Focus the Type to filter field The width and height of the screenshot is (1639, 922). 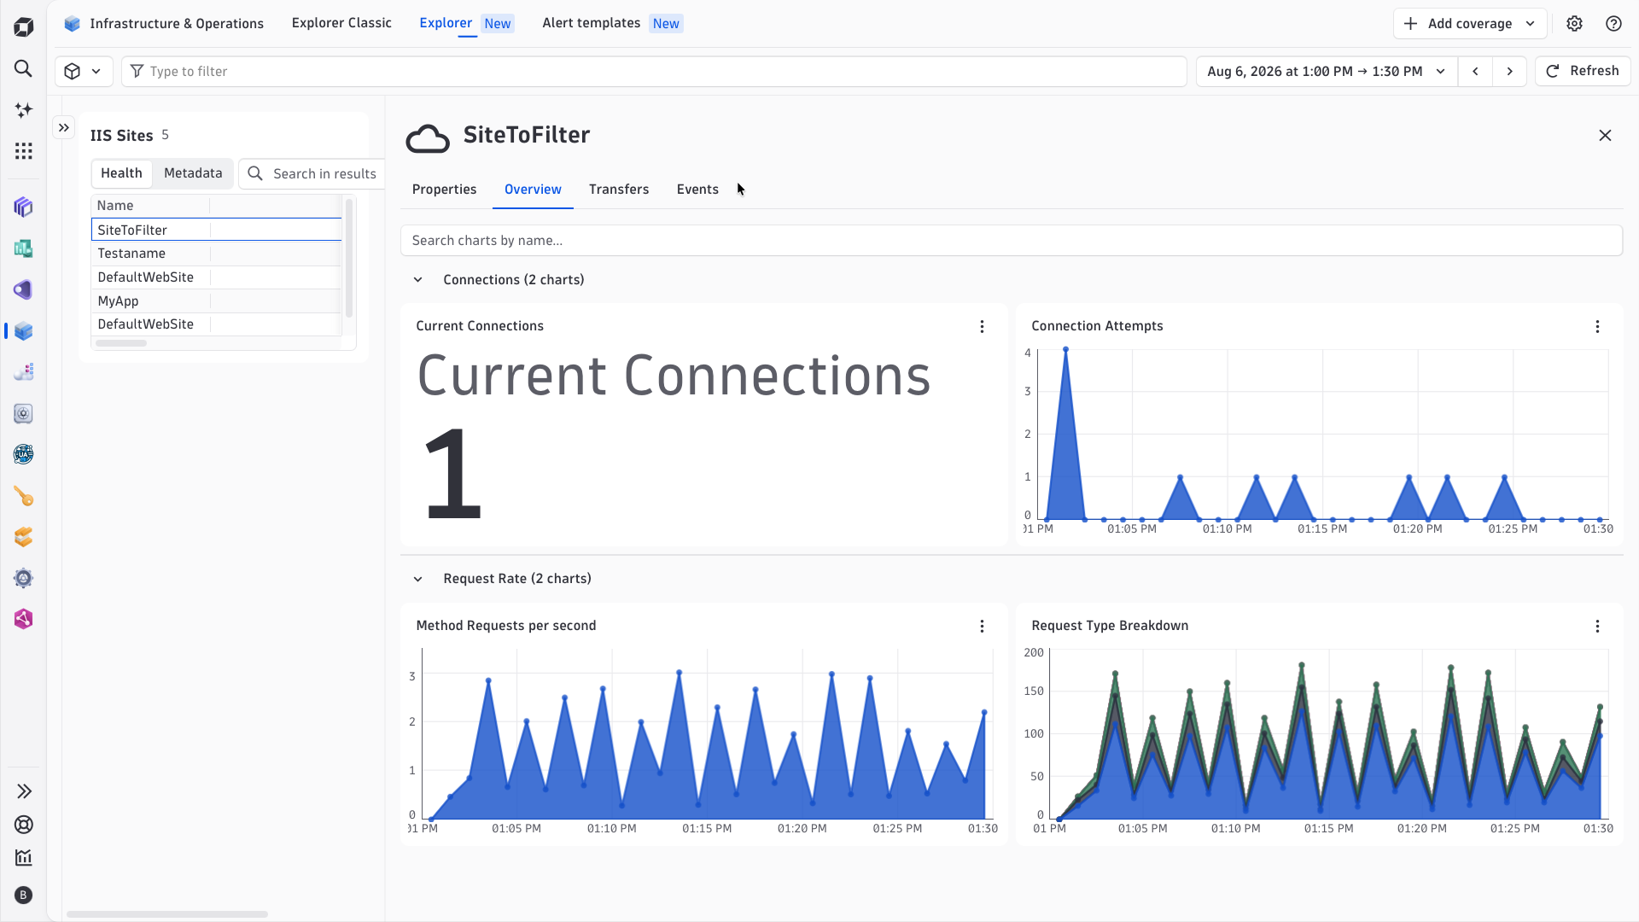[x=654, y=71]
